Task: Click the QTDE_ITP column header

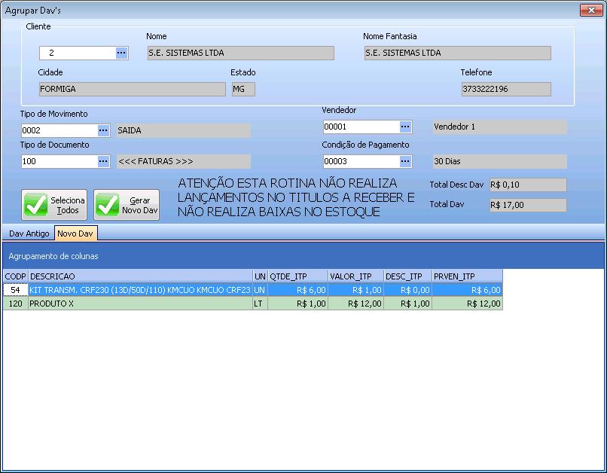Action: tap(297, 276)
